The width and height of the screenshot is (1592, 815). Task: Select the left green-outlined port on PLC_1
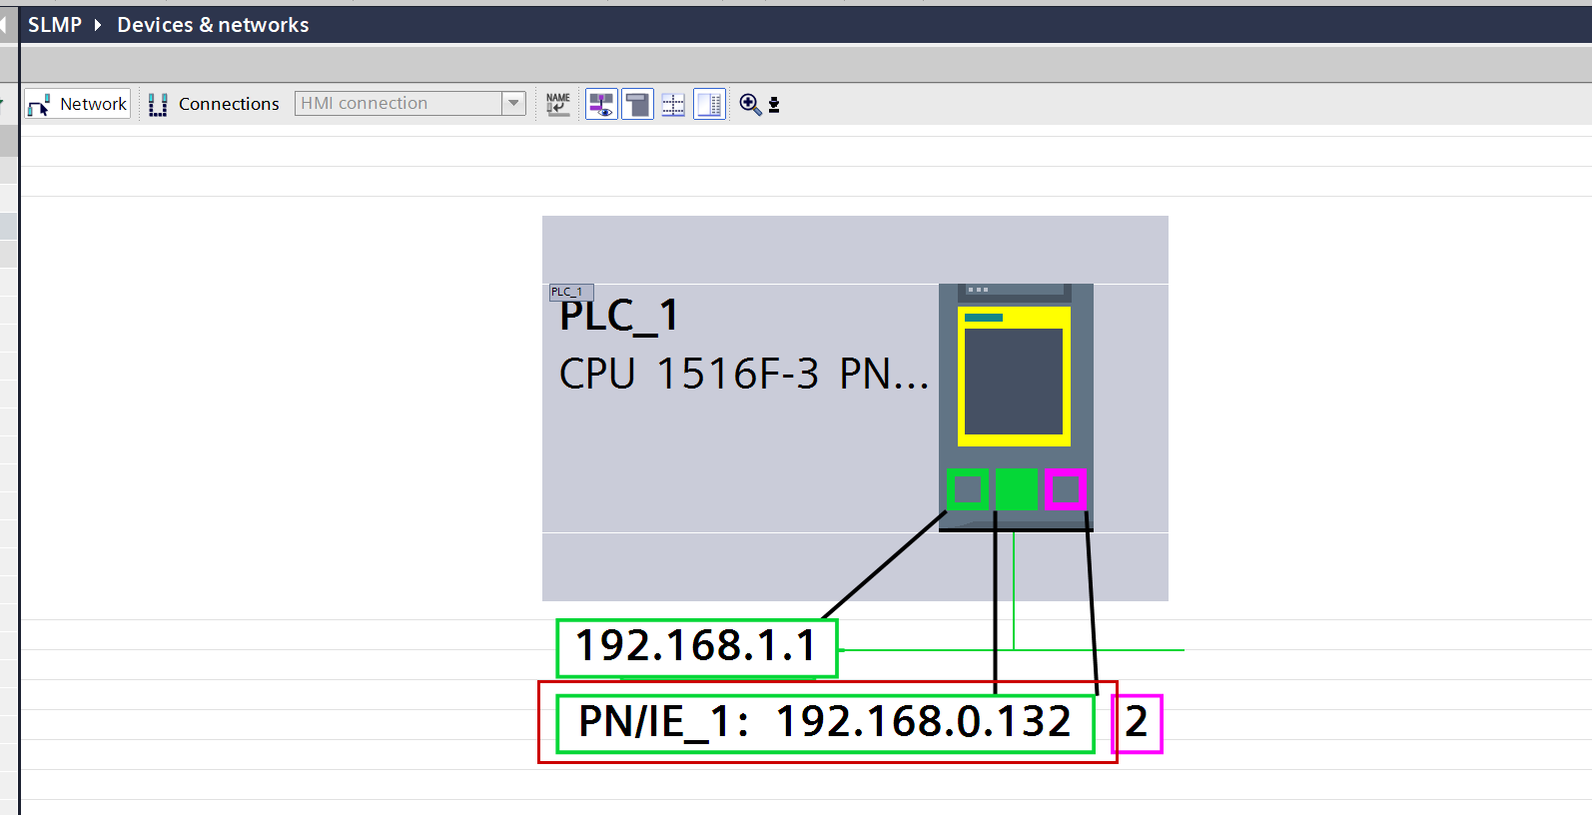coord(967,489)
